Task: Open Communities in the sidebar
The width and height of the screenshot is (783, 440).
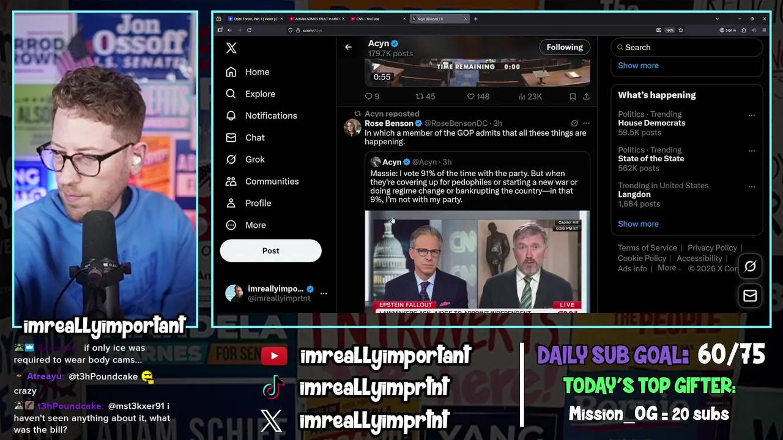Action: (x=262, y=182)
